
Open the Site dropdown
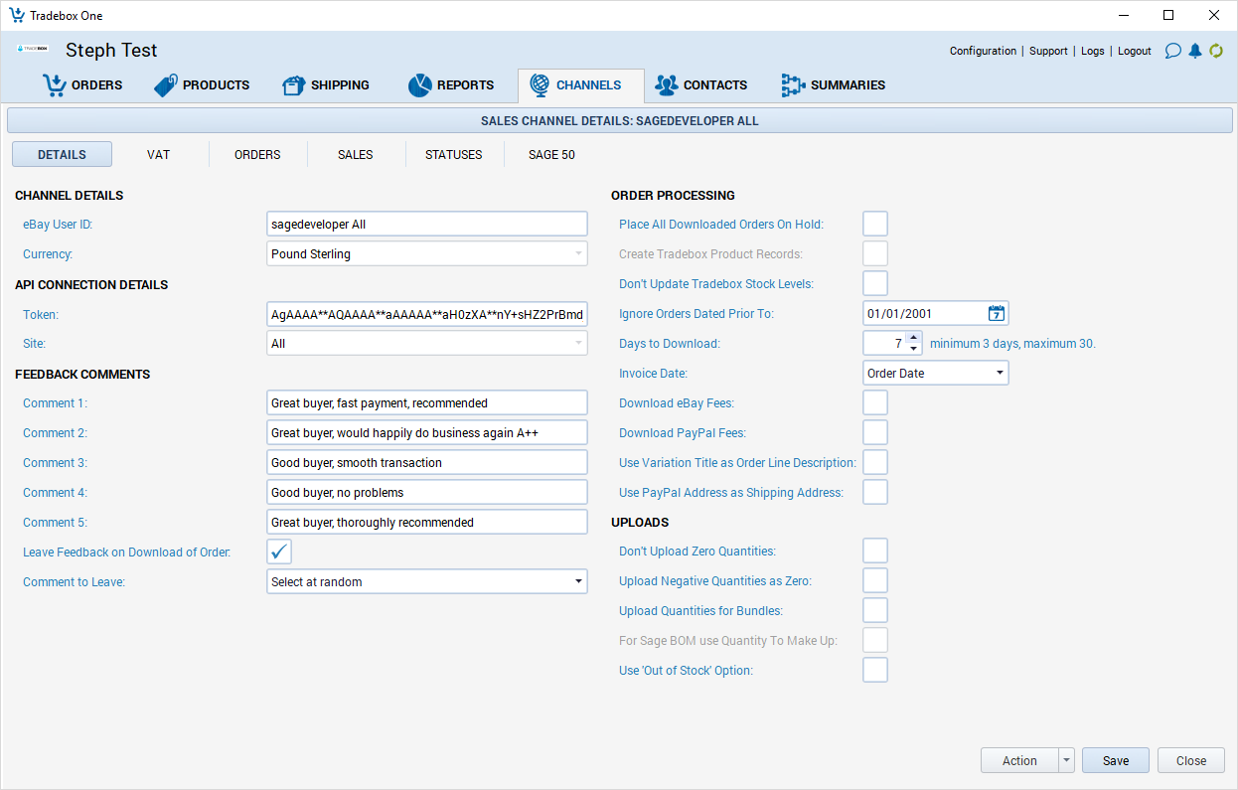point(427,343)
